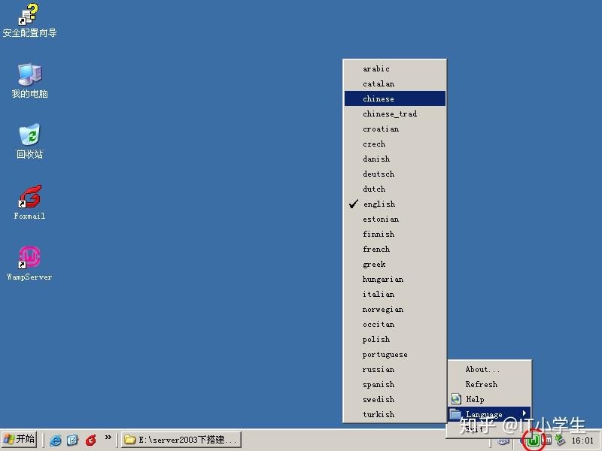Screen dimensions: 602x451
Task: Open Help in the WampServer tray menu
Action: pyautogui.click(x=490, y=399)
